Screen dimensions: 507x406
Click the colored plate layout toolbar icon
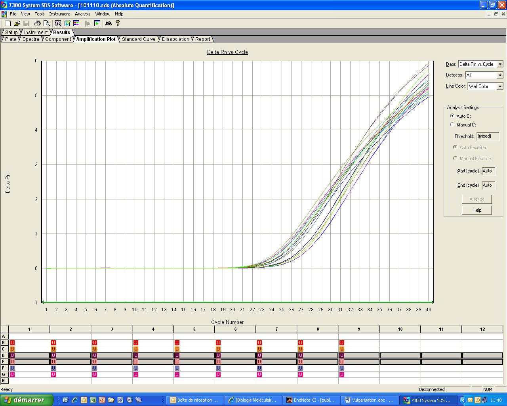pyautogui.click(x=76, y=23)
